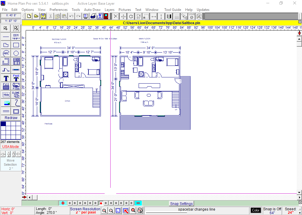Screen dimensions: 302x215
Task: Select the landscape Picture insert tool
Action: tap(6, 103)
